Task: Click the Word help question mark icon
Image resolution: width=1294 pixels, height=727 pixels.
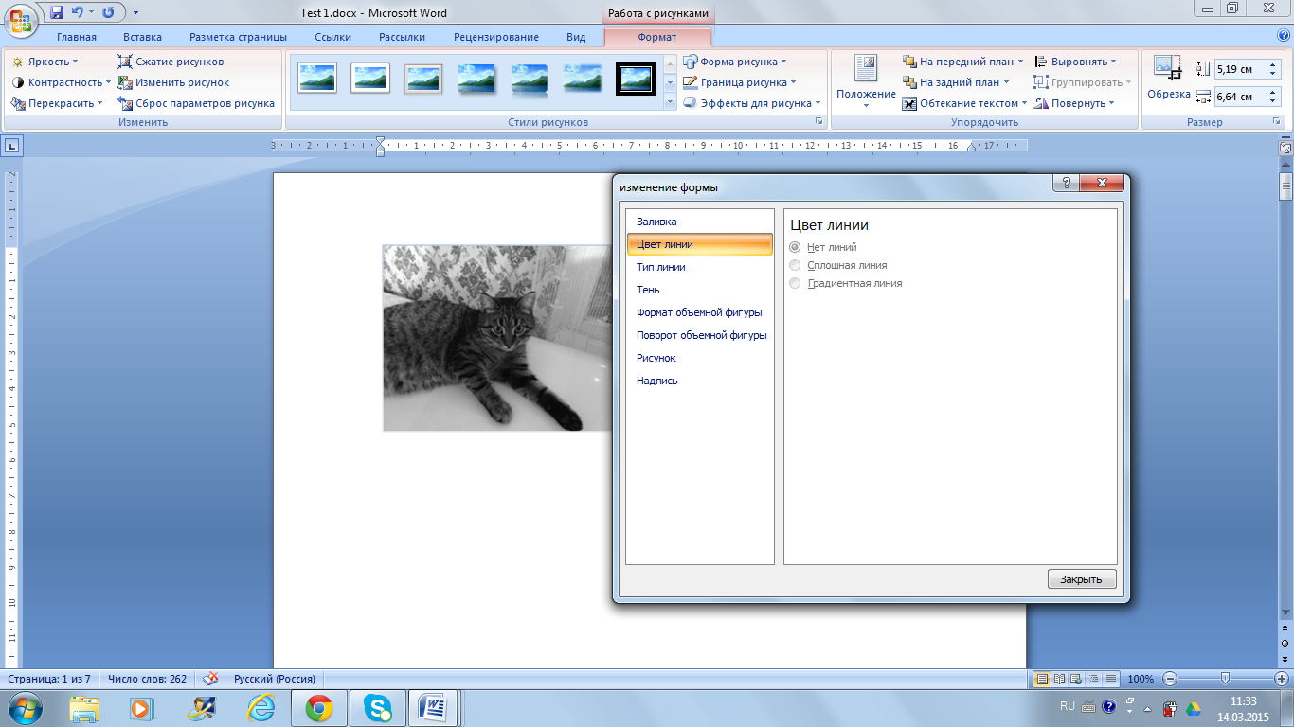Action: click(1284, 36)
